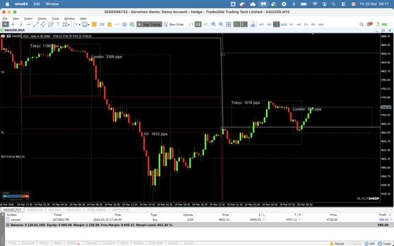
Task: Open the VPS cloud icon in toolbar
Action: pos(124,25)
